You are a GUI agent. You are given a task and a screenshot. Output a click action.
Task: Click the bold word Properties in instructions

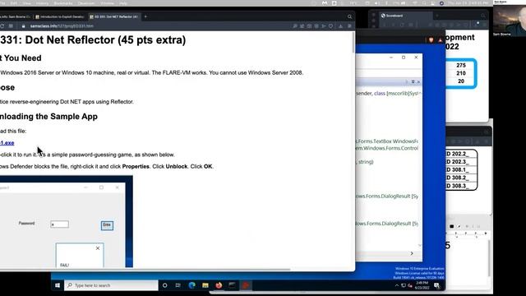(136, 166)
